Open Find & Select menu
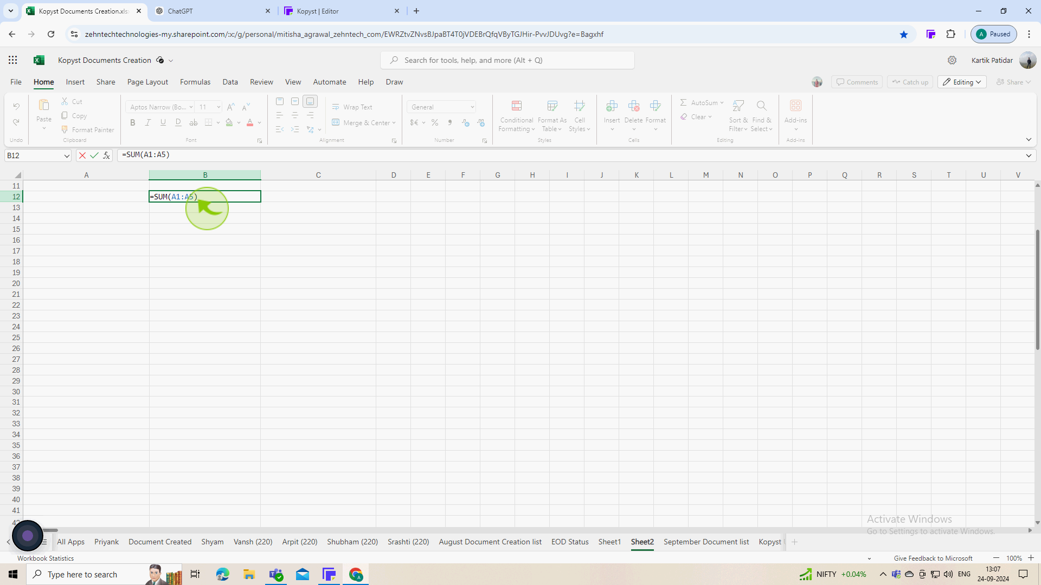 761,116
